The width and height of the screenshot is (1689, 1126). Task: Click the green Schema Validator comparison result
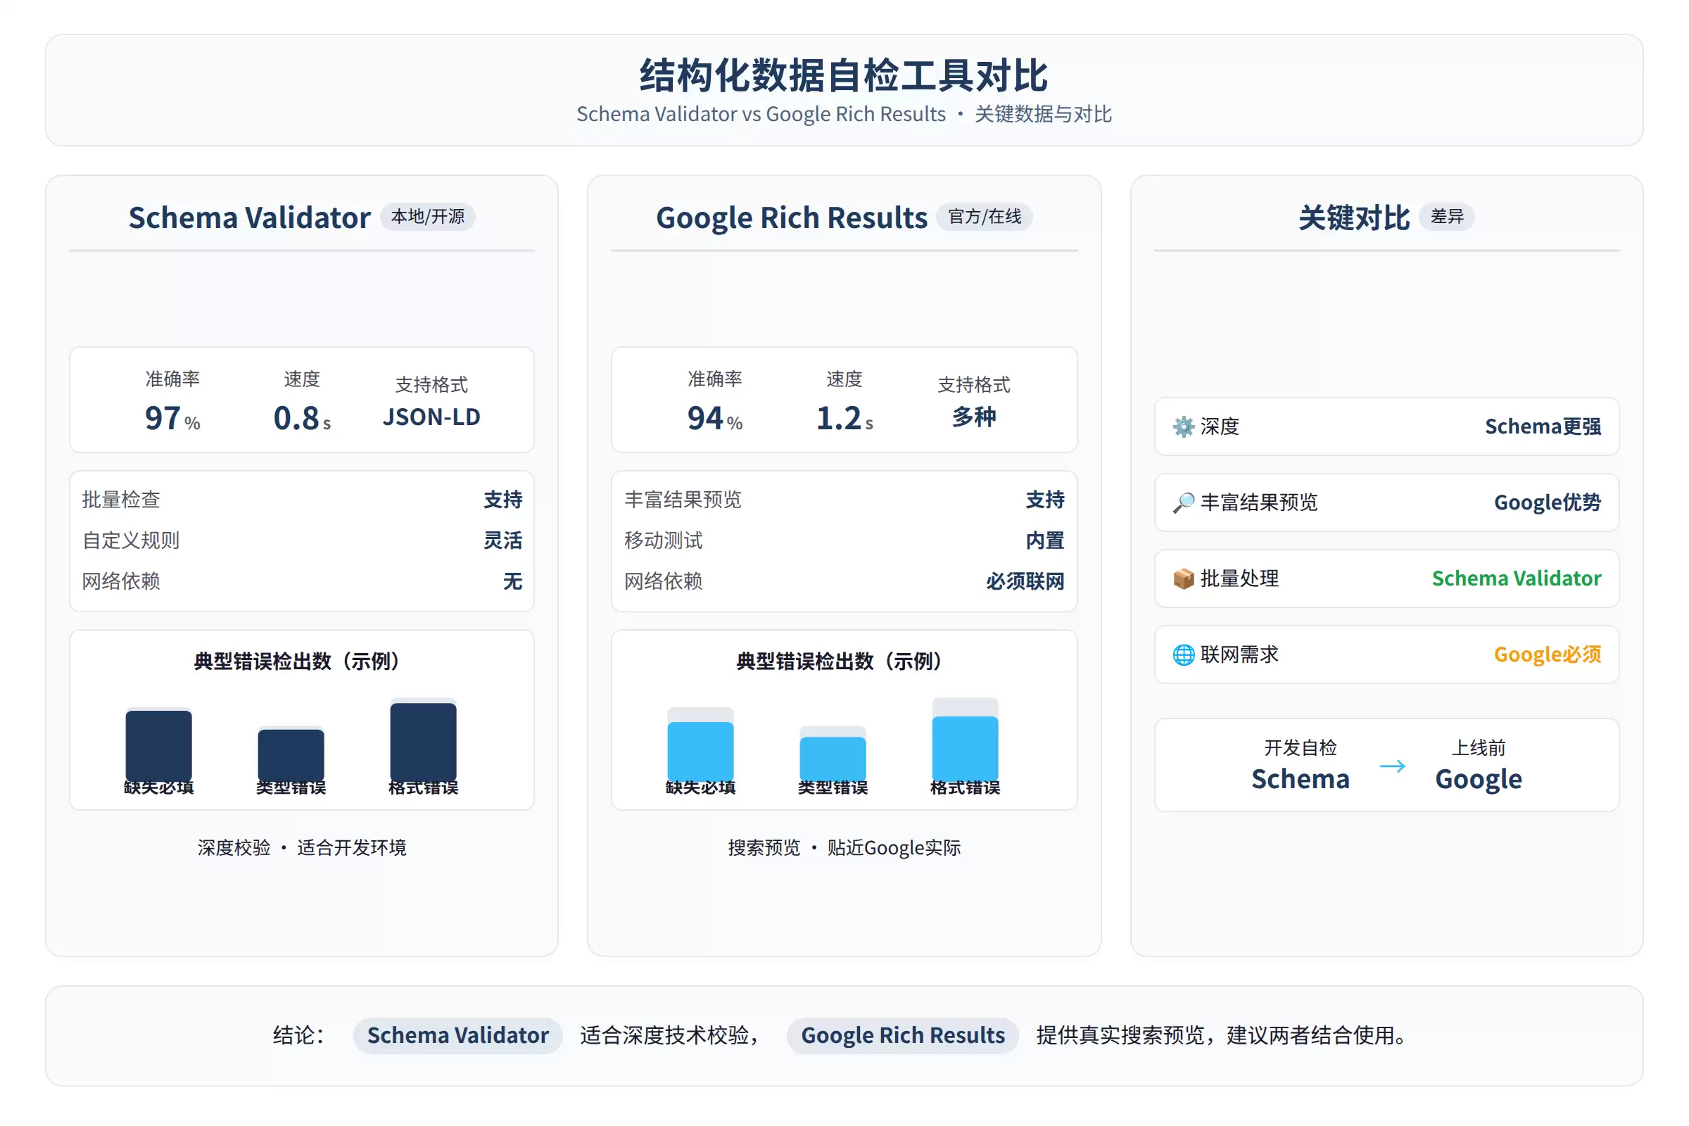point(1516,578)
